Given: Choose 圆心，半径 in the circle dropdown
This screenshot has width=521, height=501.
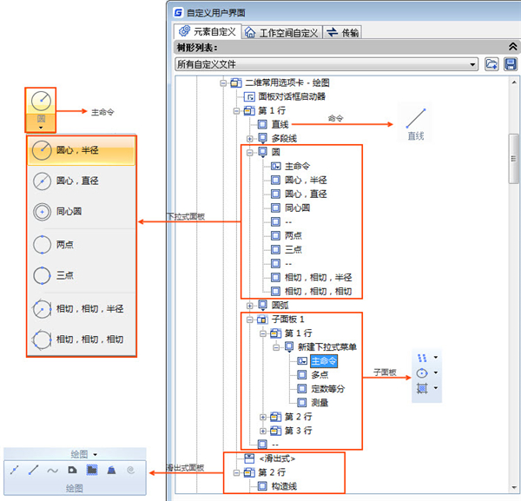Looking at the screenshot, I should (x=82, y=150).
